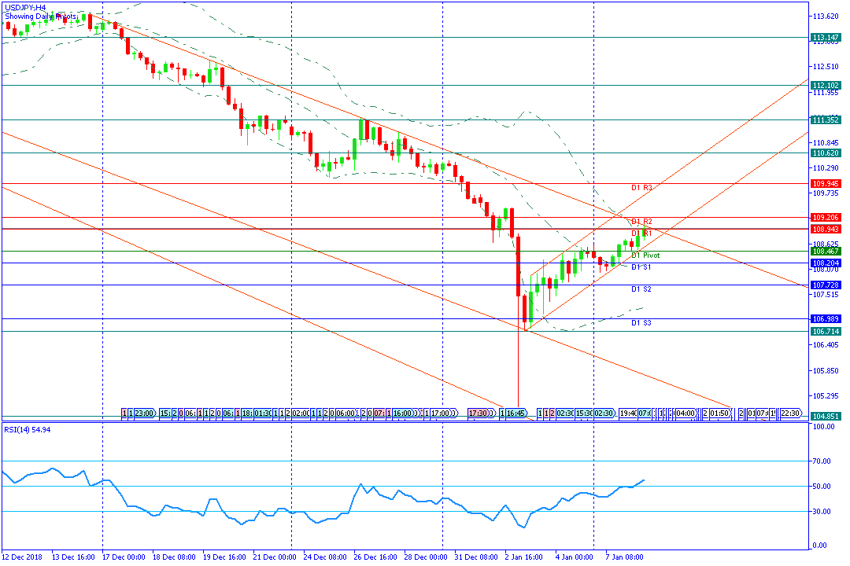This screenshot has width=850, height=566.
Task: Click the 17 Dec 00:00 time label
Action: pyautogui.click(x=124, y=557)
